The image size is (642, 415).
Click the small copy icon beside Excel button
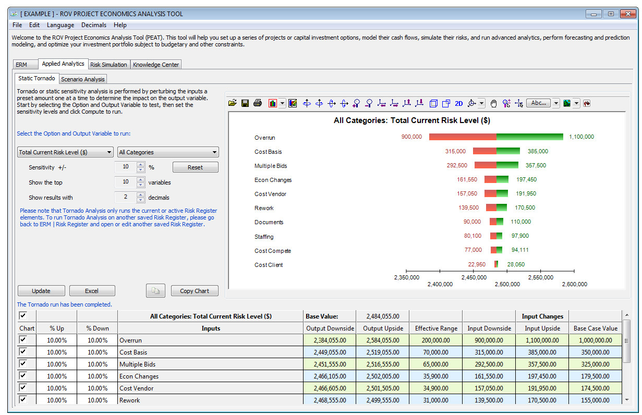(x=155, y=291)
